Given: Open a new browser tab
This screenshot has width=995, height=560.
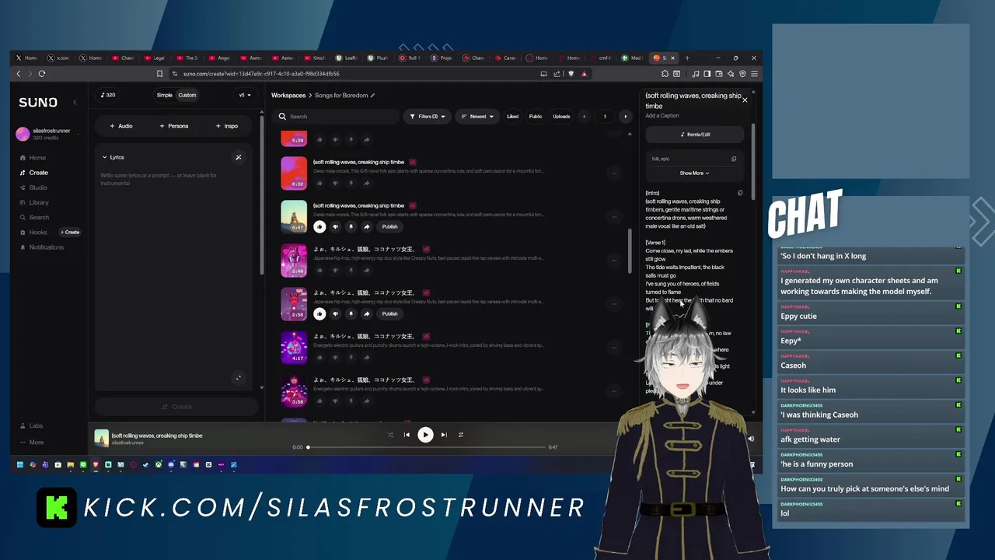Looking at the screenshot, I should [x=687, y=58].
